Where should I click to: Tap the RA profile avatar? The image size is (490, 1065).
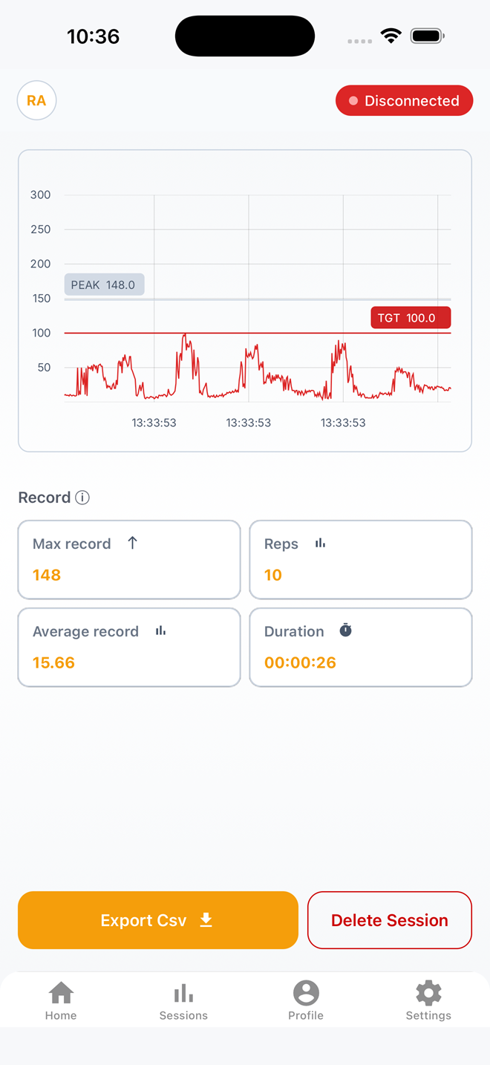[36, 100]
